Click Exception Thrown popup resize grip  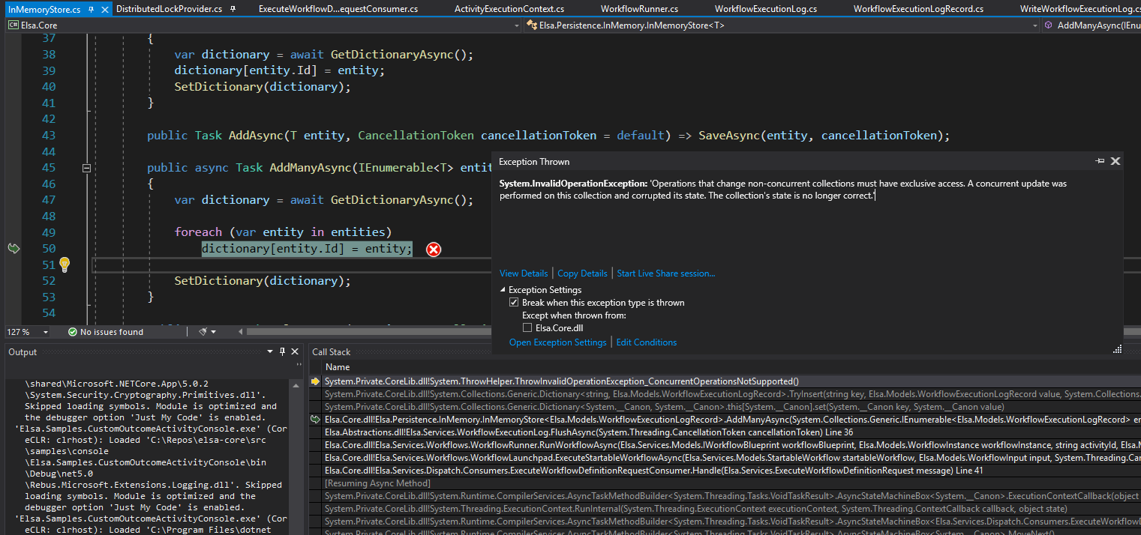1117,348
